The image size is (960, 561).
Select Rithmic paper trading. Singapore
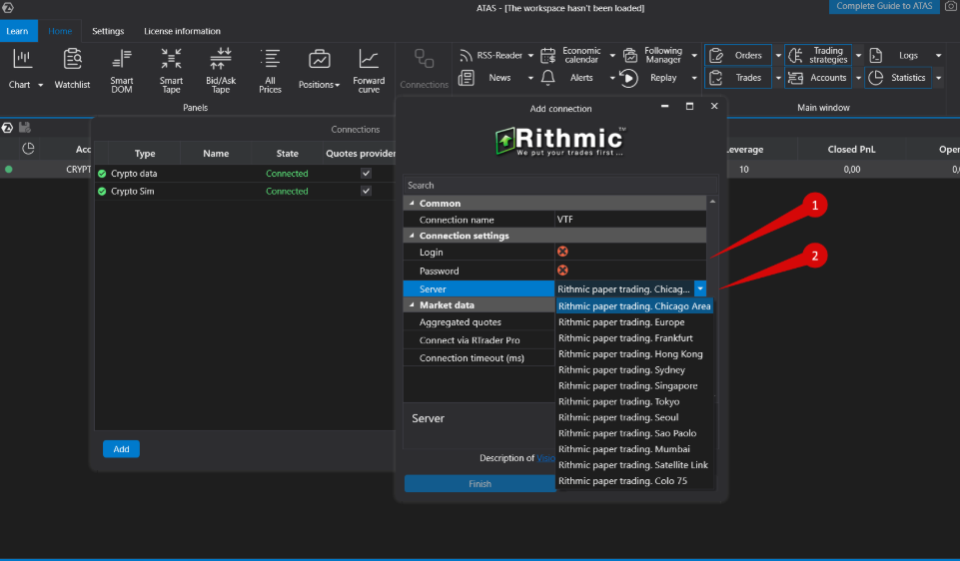pyautogui.click(x=634, y=385)
